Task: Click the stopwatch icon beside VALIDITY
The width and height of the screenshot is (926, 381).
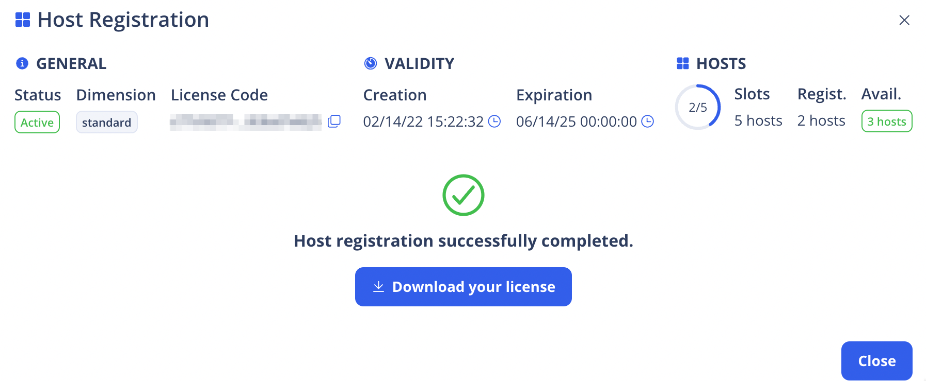Action: (x=370, y=63)
